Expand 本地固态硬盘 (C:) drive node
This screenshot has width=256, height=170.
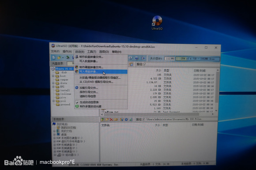pos(55,138)
